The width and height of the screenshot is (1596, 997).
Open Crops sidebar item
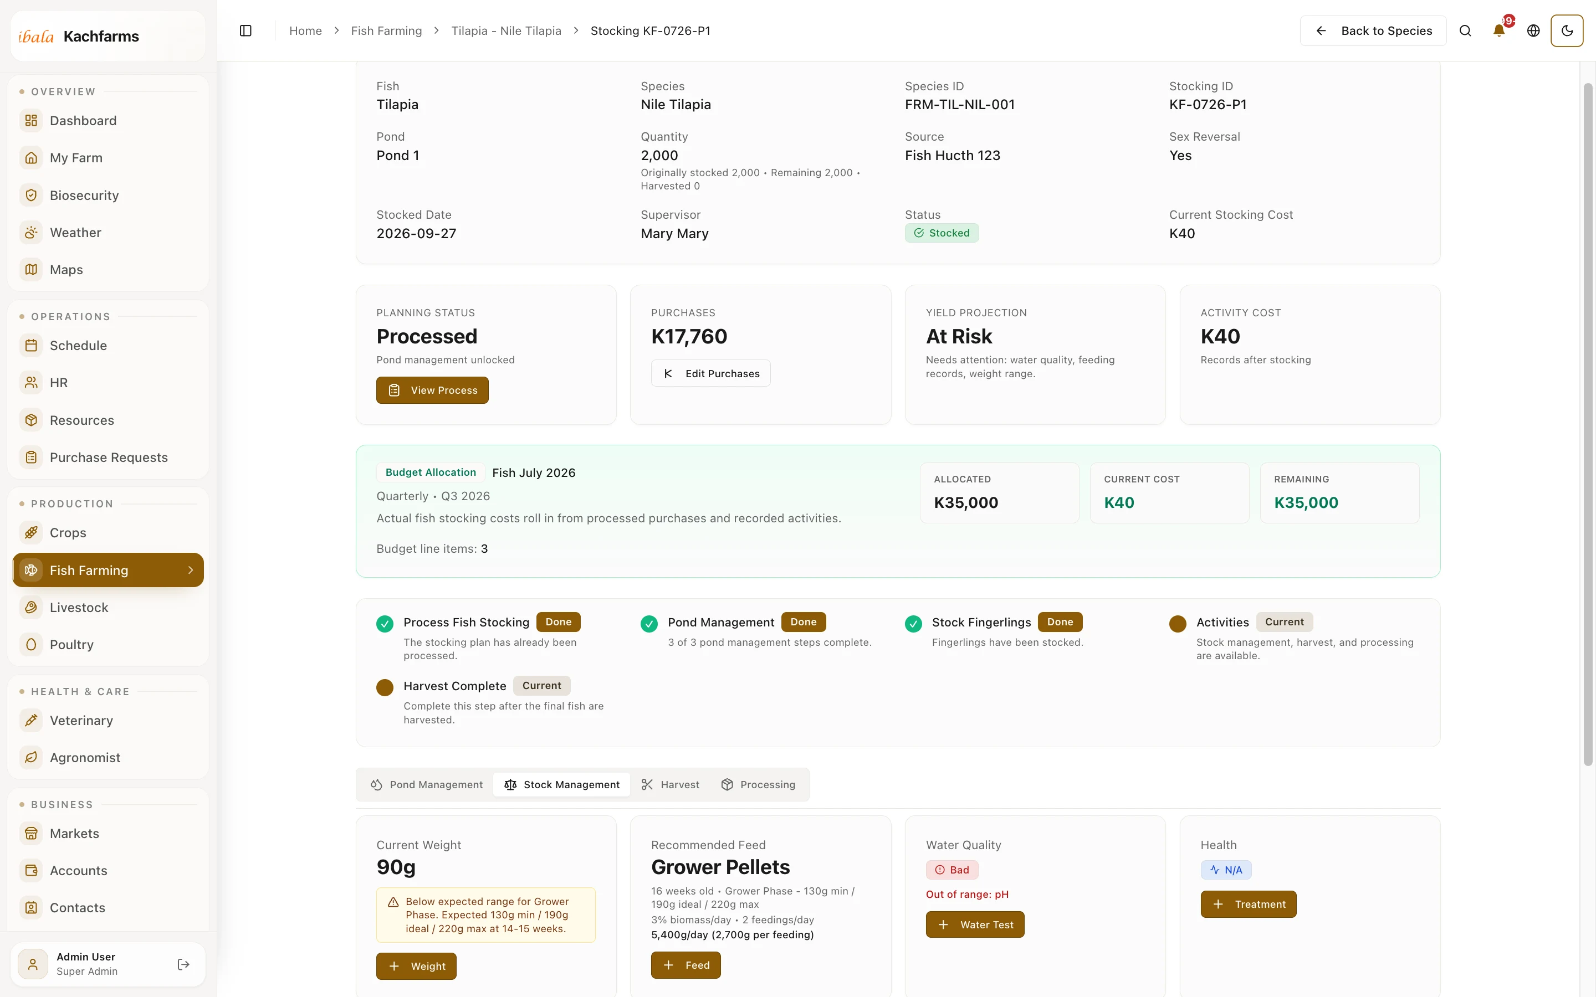tap(108, 533)
